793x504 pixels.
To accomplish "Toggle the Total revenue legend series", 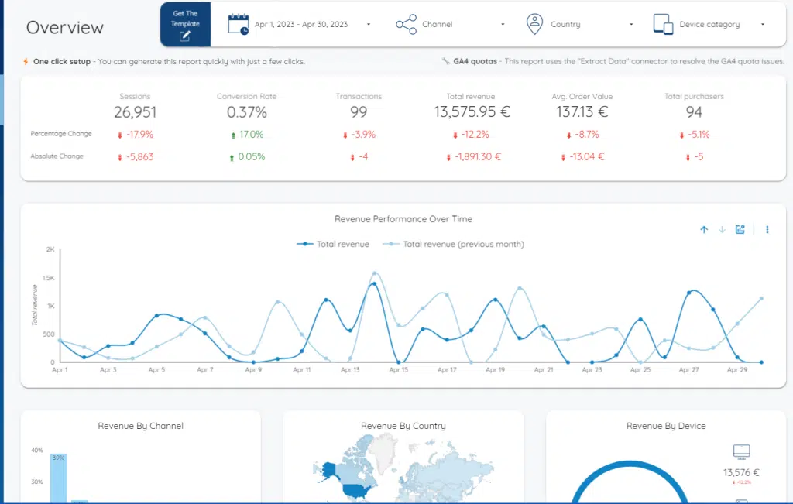I will 333,244.
